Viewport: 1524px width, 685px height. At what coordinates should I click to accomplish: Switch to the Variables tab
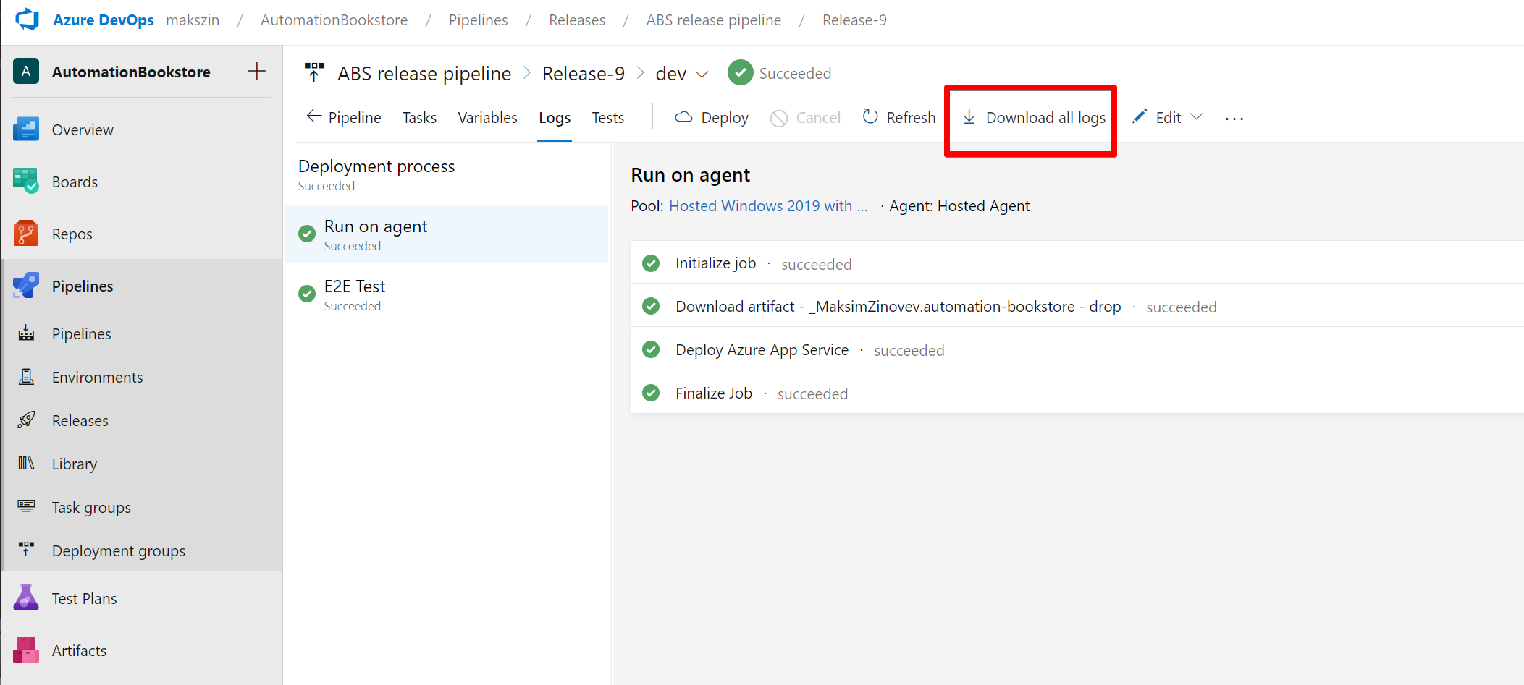coord(487,118)
